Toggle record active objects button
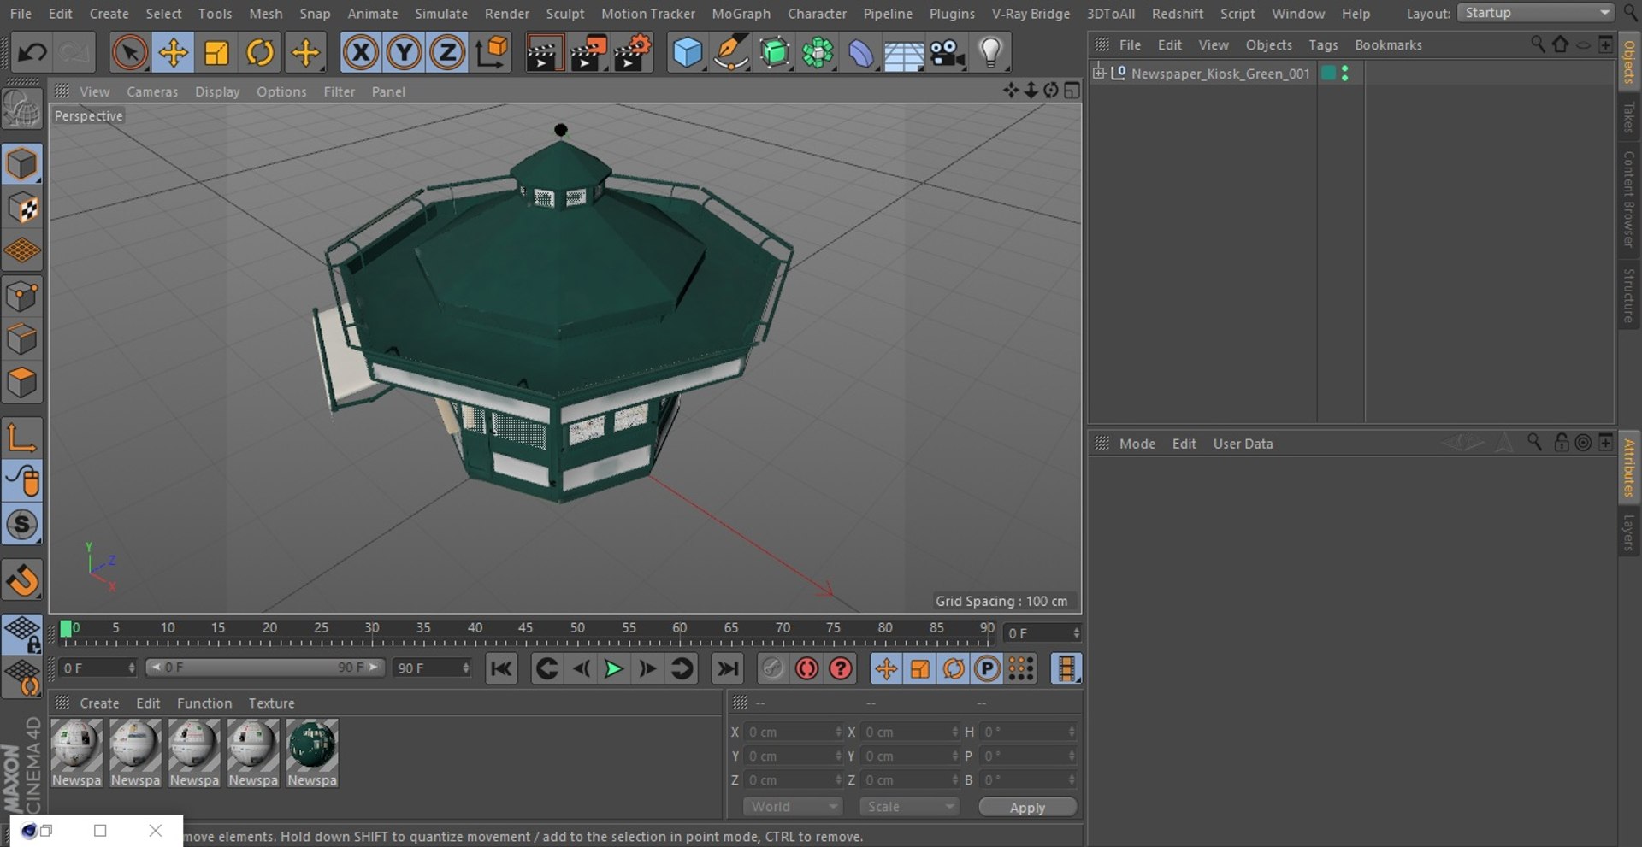 (772, 668)
